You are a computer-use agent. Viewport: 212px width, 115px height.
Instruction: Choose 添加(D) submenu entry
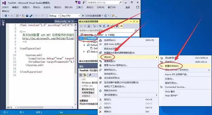coord(128,57)
